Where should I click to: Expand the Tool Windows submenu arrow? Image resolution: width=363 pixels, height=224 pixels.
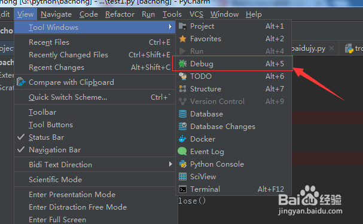[x=170, y=27]
